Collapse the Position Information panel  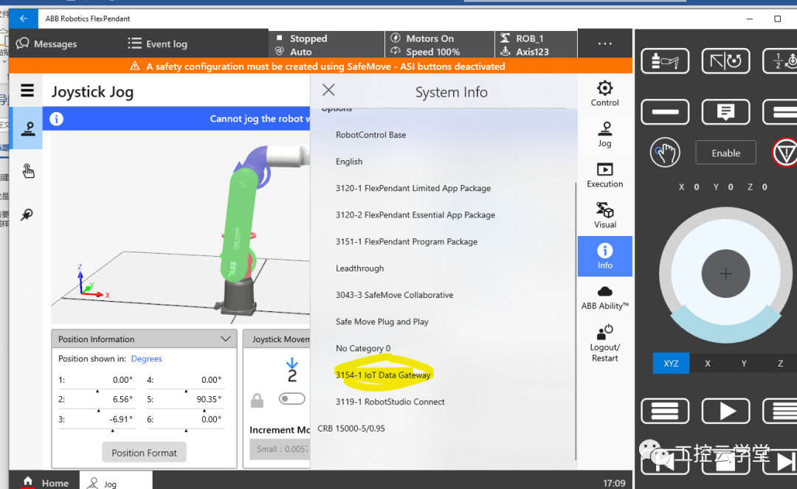pyautogui.click(x=226, y=339)
